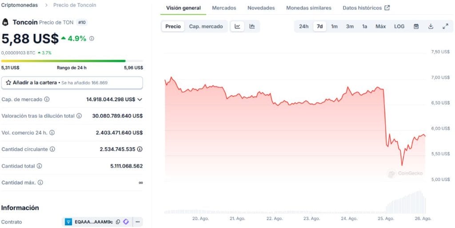The image size is (455, 228).
Task: Click the 5,96 US$ range high value
Action: tap(133, 68)
